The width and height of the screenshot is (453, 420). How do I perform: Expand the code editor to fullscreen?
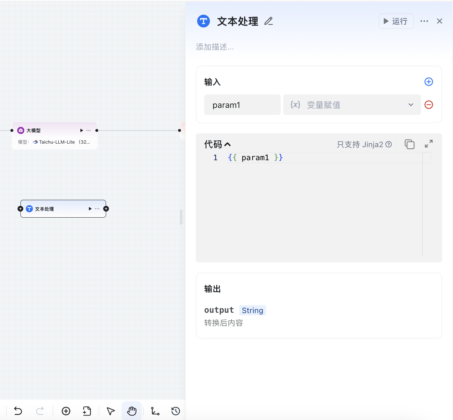pos(429,144)
